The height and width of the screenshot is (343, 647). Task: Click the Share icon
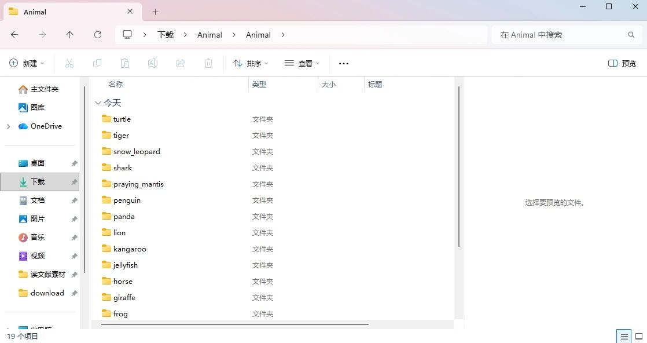[181, 63]
